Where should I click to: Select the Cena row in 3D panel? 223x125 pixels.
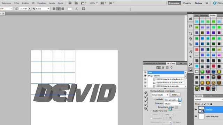click(x=166, y=73)
